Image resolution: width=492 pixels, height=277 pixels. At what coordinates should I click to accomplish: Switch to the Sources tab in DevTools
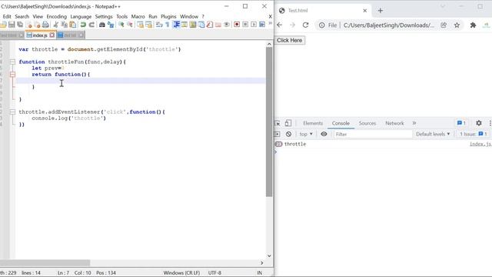point(367,123)
